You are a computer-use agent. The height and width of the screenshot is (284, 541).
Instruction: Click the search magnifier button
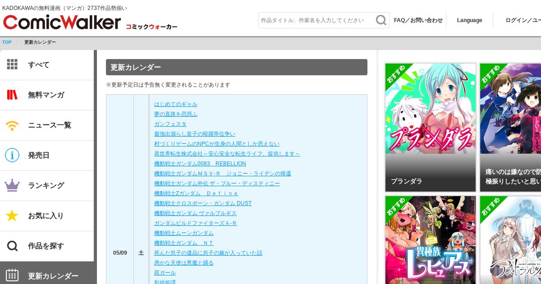tap(381, 20)
